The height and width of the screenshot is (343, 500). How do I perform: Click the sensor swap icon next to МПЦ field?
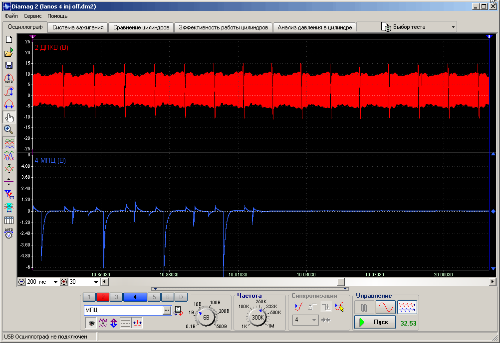[178, 311]
